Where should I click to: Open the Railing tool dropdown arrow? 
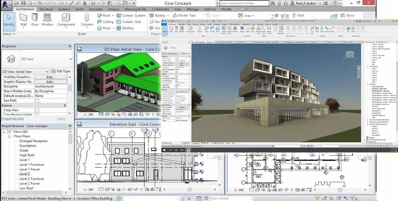point(167,16)
